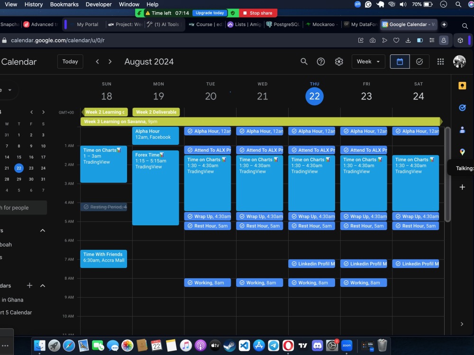The image size is (474, 355).
Task: Open the Week 3 Learning on Savanna banner
Action: coord(262,121)
